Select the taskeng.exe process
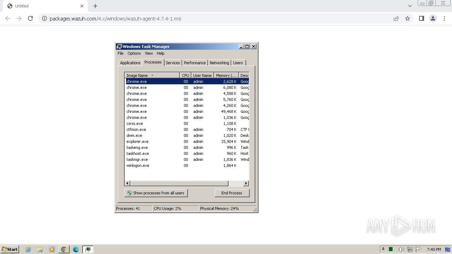452x254 pixels. coord(187,147)
